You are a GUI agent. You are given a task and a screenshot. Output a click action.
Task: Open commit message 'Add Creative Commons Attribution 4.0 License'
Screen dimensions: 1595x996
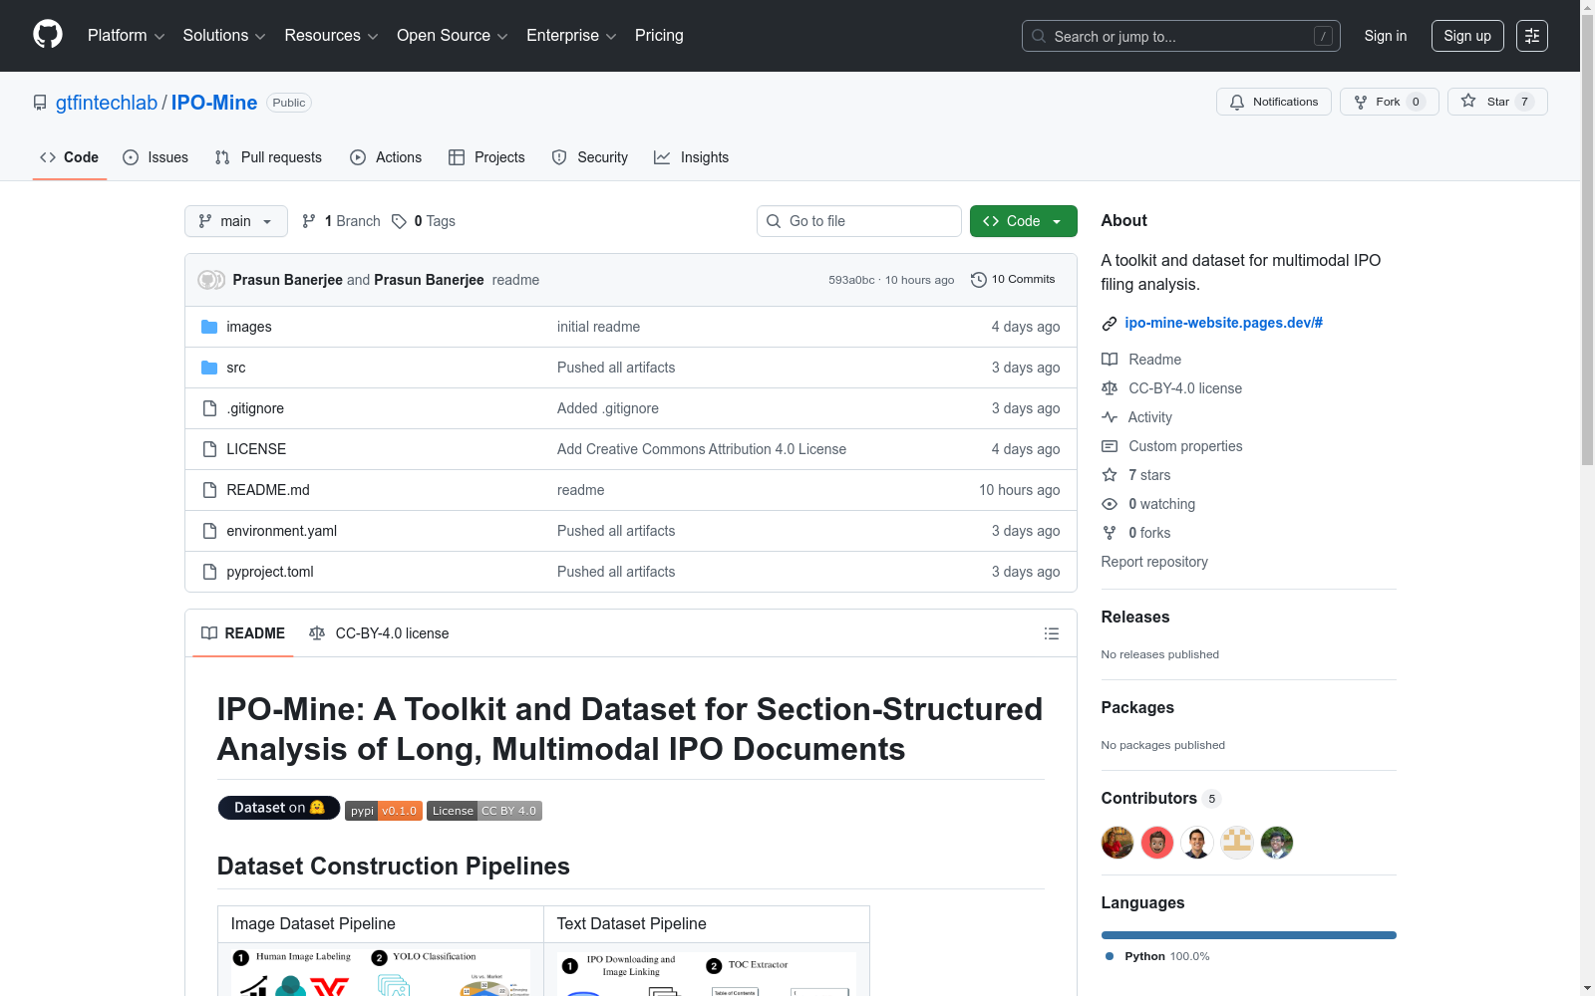pos(702,449)
